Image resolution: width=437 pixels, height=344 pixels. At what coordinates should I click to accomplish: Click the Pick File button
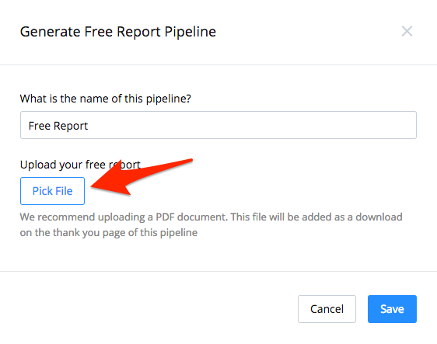point(52,191)
